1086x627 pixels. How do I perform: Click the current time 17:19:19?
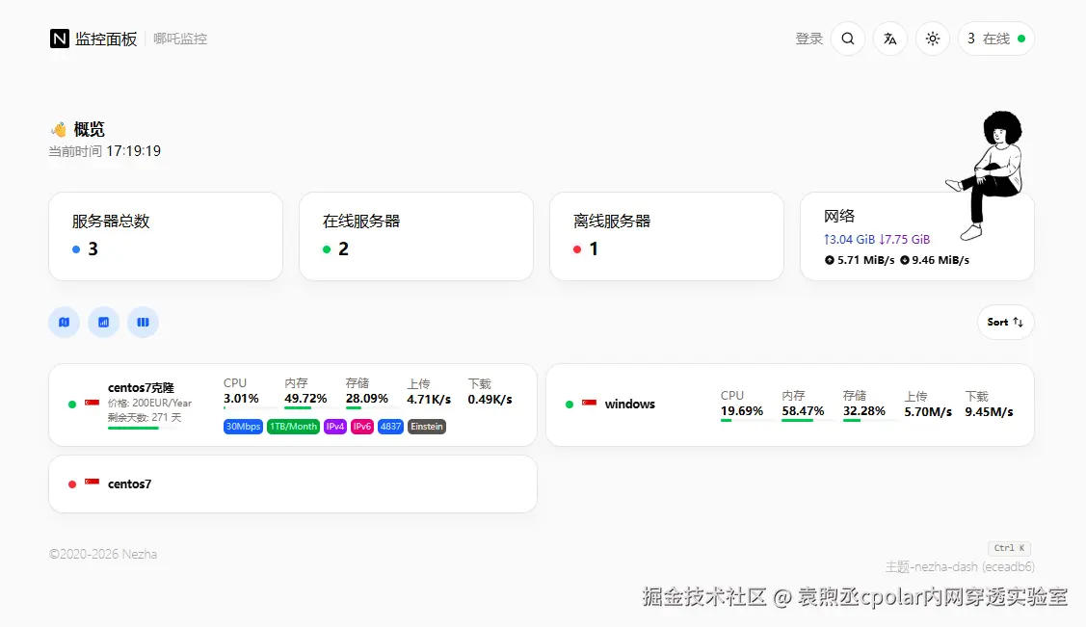click(x=133, y=151)
